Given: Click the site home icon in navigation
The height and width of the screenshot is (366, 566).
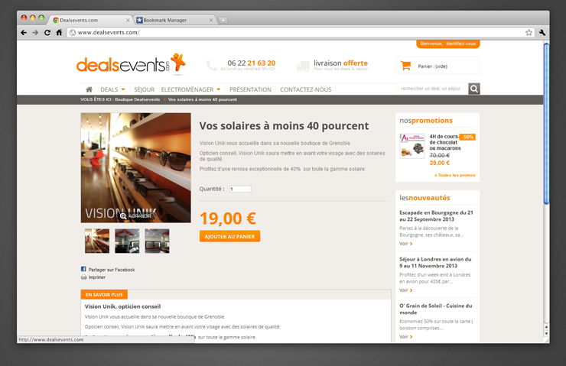Looking at the screenshot, I should [89, 89].
